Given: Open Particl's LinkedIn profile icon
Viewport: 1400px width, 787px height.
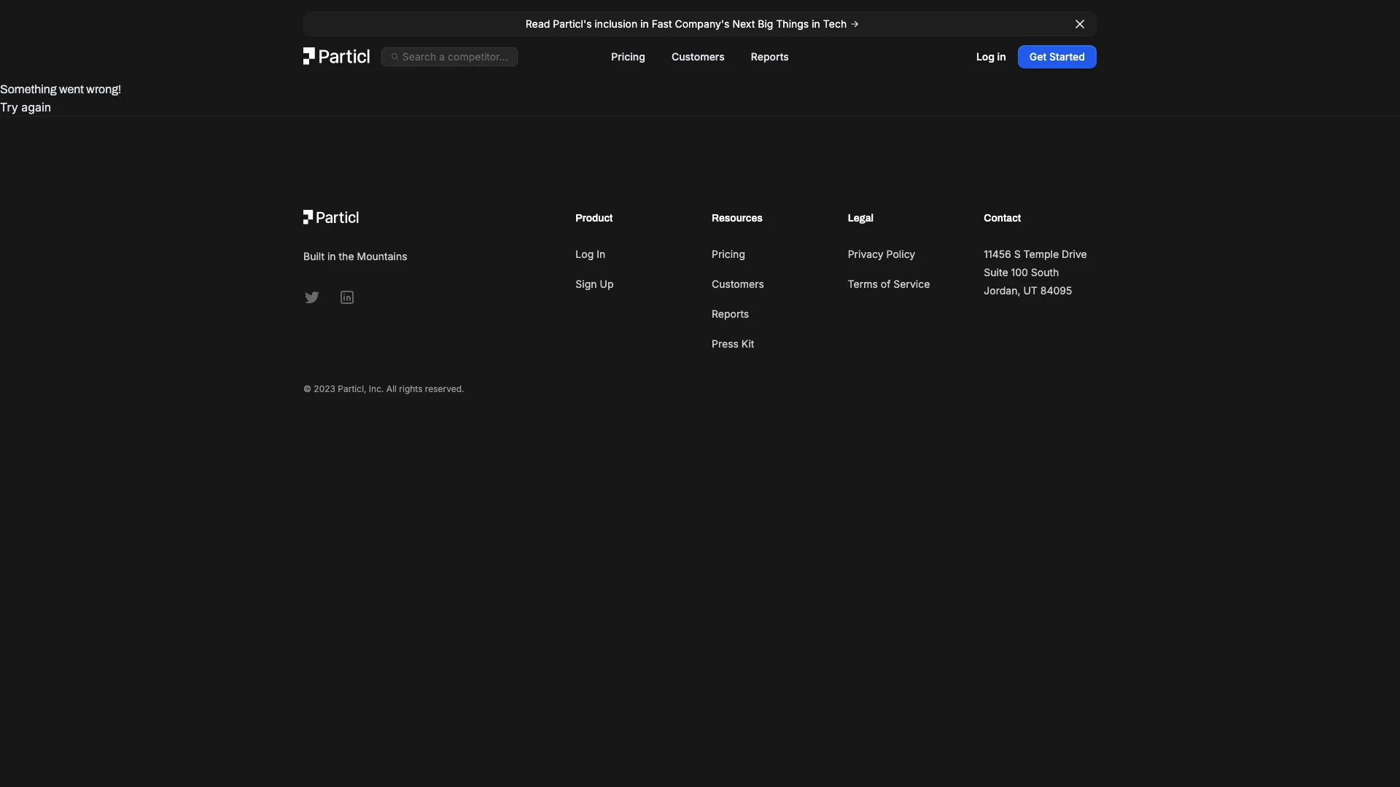Looking at the screenshot, I should coord(347,297).
